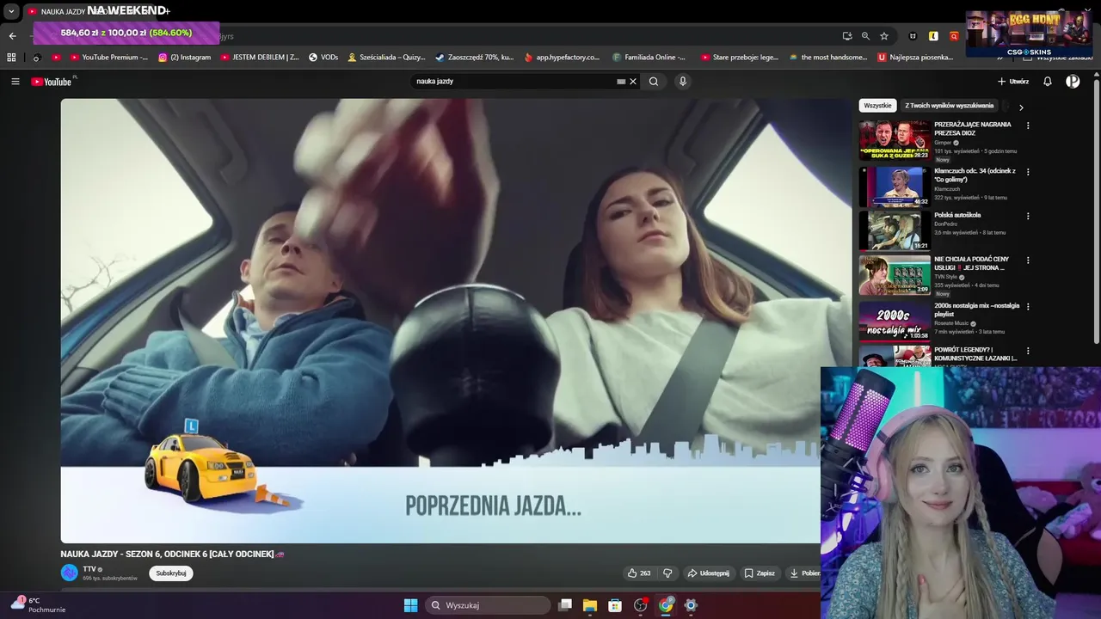Screen dimensions: 1101x619
Task: Open the app.hypefactory.co bookmark
Action: click(562, 58)
